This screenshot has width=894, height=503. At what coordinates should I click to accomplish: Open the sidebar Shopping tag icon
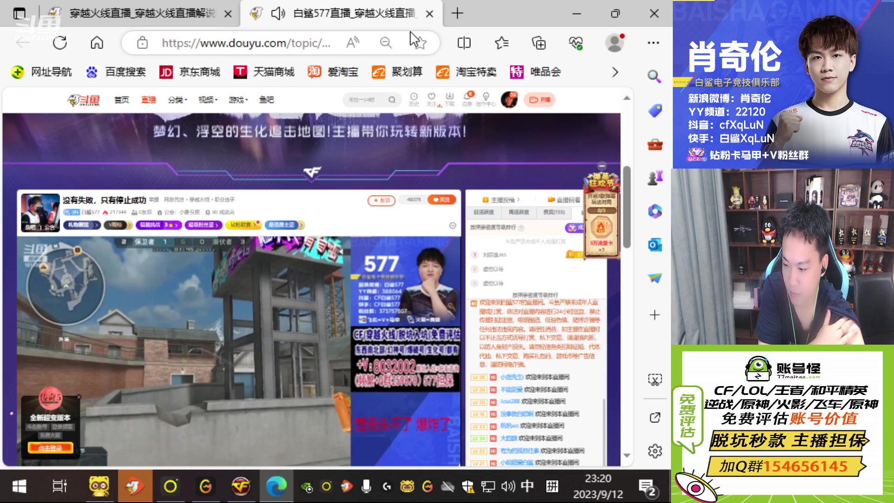point(655,110)
